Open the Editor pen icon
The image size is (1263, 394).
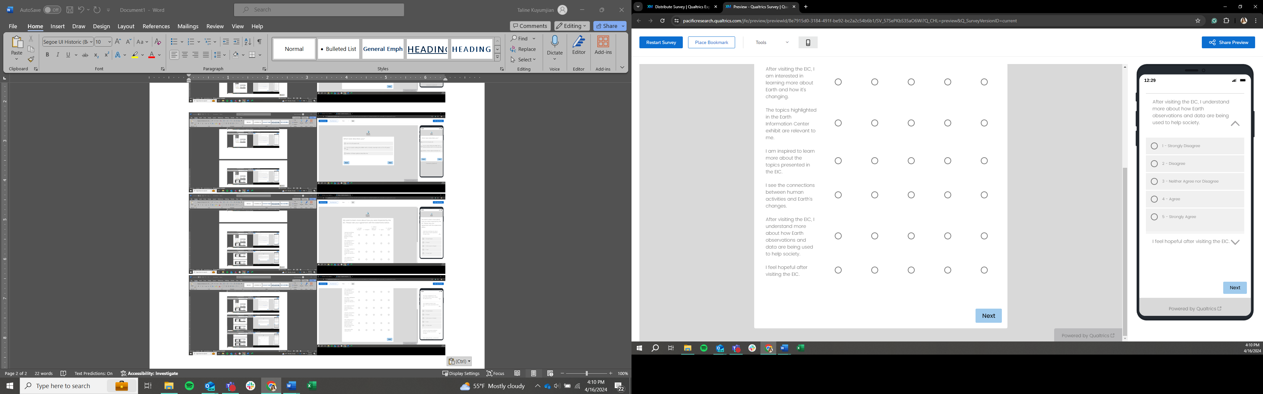(x=579, y=42)
